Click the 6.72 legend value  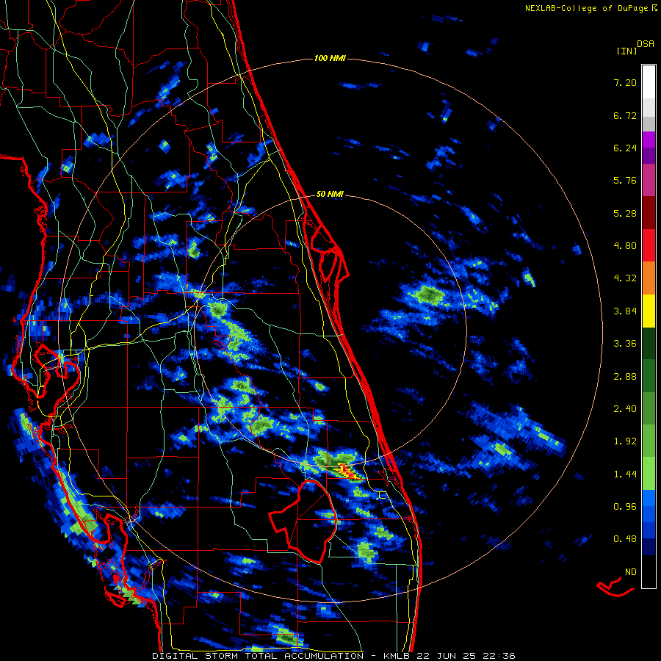[x=625, y=115]
